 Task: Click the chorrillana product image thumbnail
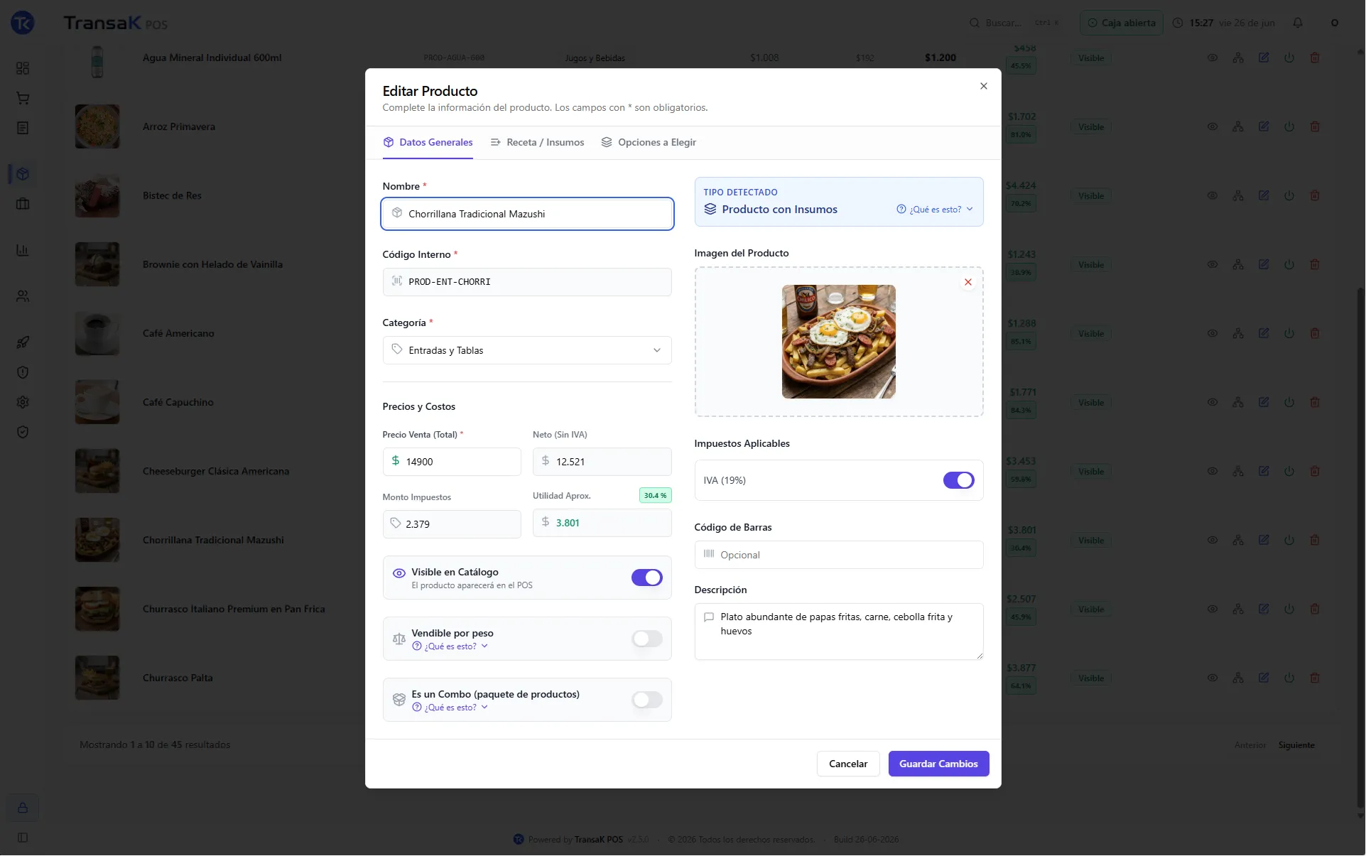(x=839, y=342)
